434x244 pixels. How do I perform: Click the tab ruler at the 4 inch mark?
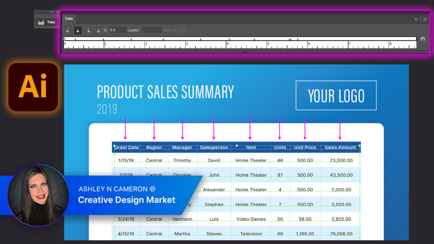point(227,44)
